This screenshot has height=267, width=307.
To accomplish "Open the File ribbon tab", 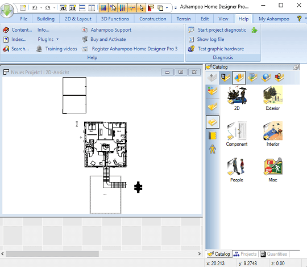I will click(24, 19).
